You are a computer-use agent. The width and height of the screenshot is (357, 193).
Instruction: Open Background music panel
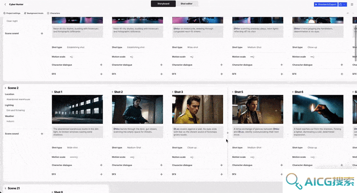(34, 13)
